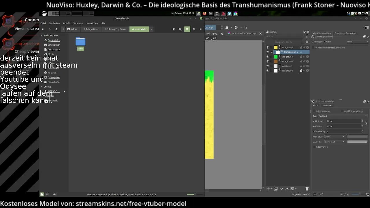Switch file manager to compact view

(x=200, y=29)
